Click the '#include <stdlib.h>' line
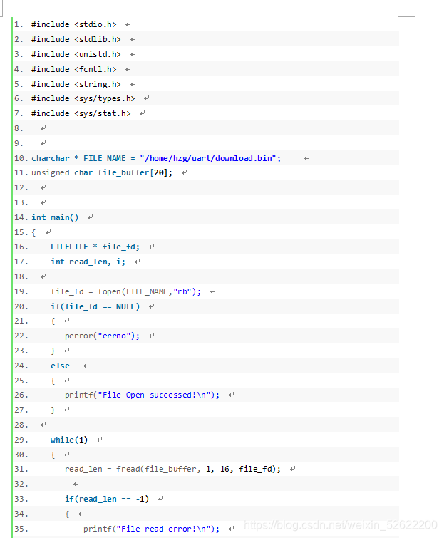This screenshot has width=444, height=538. click(x=76, y=39)
